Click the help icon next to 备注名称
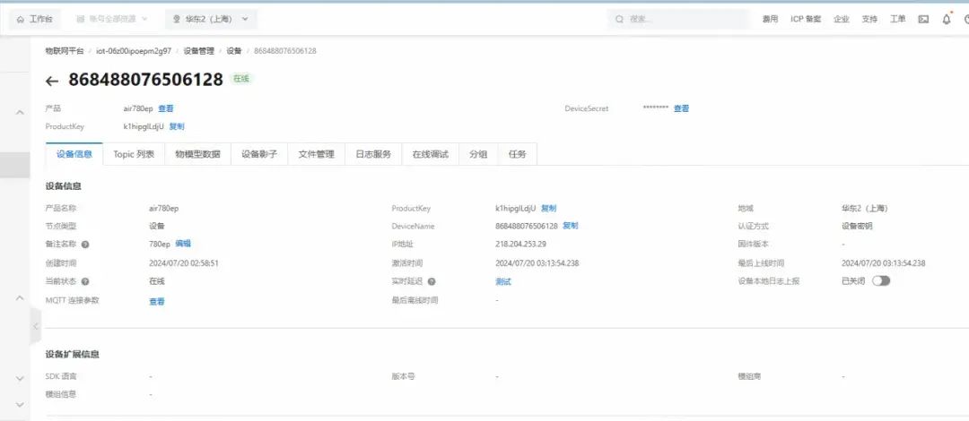 tap(85, 245)
